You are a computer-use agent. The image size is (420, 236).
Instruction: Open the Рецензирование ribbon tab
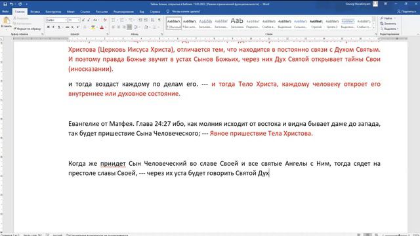coord(123,12)
